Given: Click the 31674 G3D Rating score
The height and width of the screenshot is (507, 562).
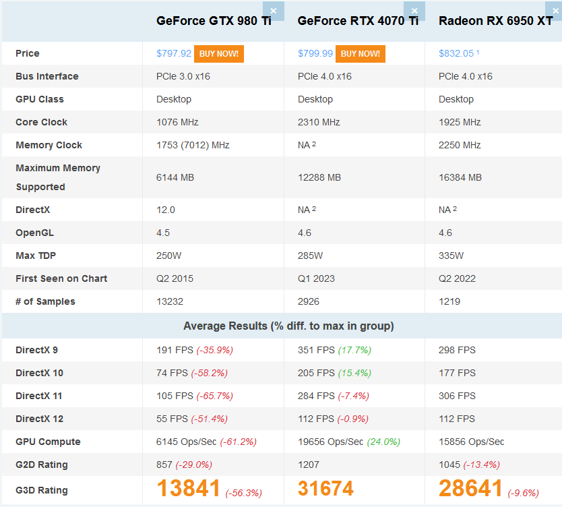Looking at the screenshot, I should pyautogui.click(x=325, y=488).
